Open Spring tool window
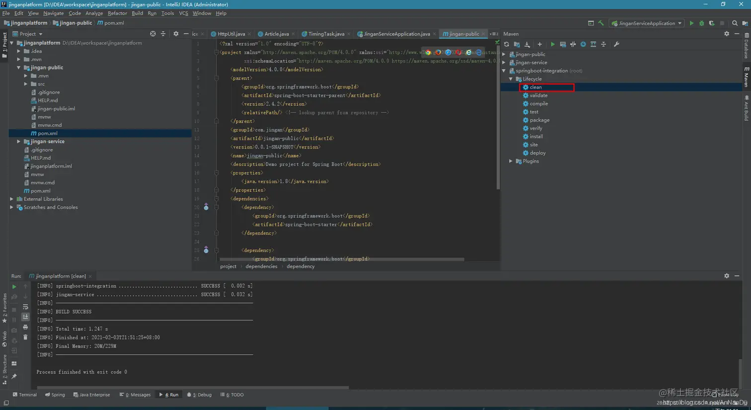The image size is (751, 410). [55, 395]
